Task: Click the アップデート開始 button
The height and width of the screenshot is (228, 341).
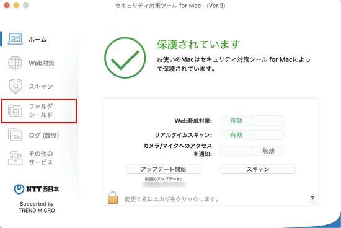Action: point(163,169)
